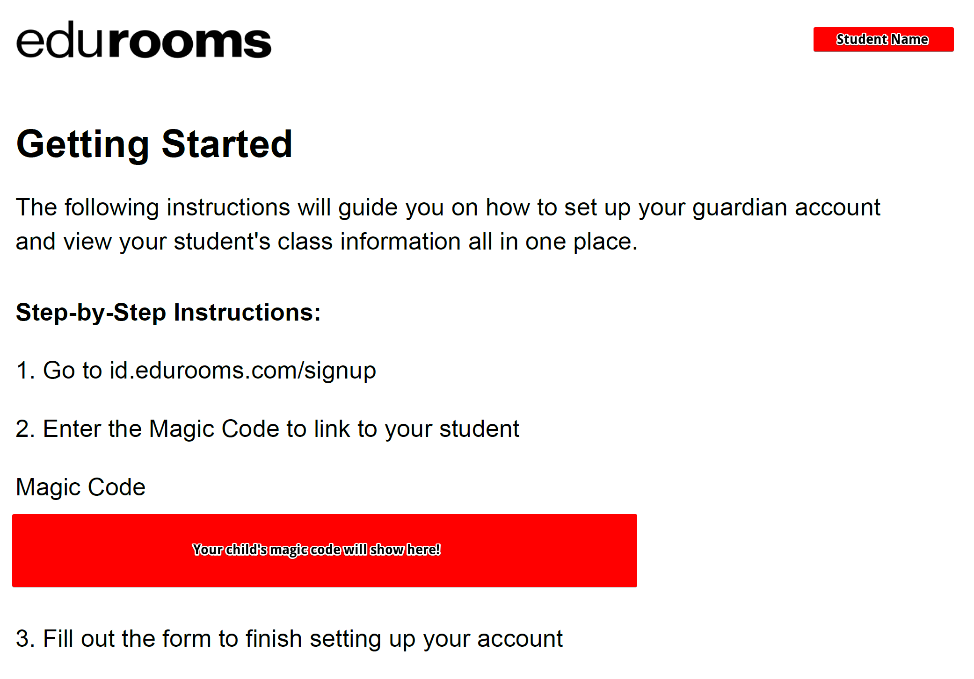
Task: Click the Getting Started heading
Action: click(154, 144)
